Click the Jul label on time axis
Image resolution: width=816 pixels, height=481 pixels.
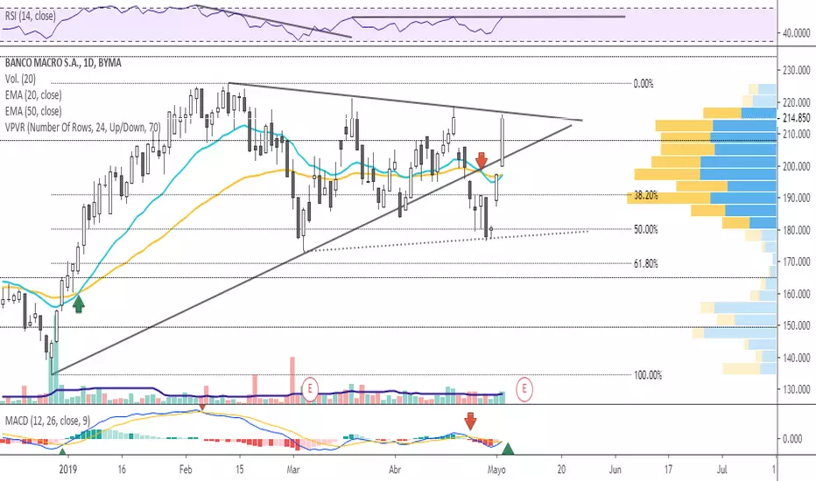pos(721,470)
